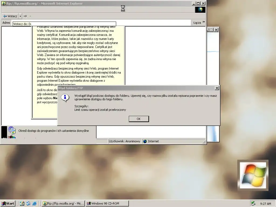Click the program access and defaults icon
This screenshot has height=207, width=276.
(12, 130)
